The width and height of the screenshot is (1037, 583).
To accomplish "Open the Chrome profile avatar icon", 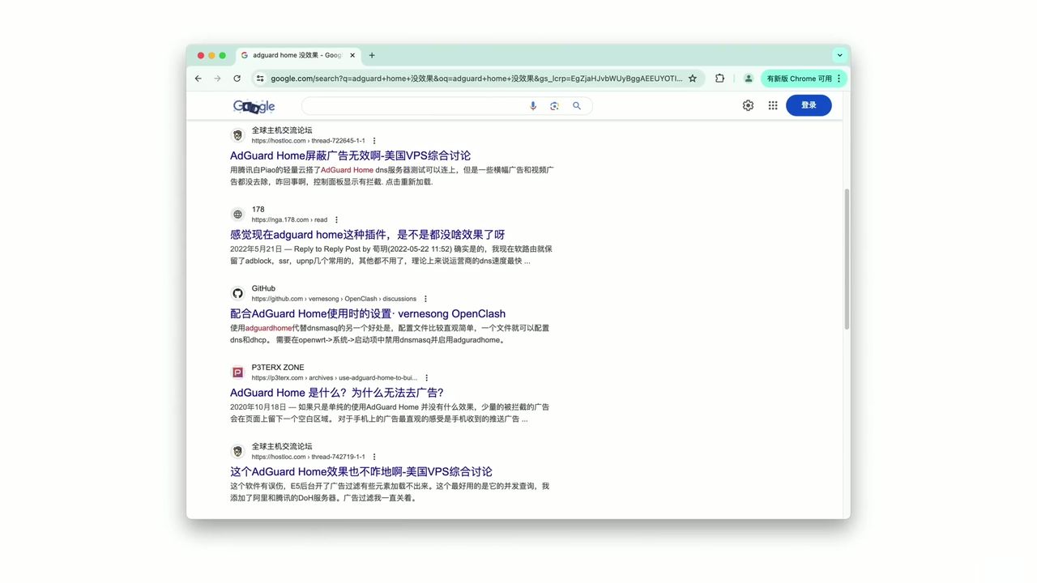I will pos(748,79).
